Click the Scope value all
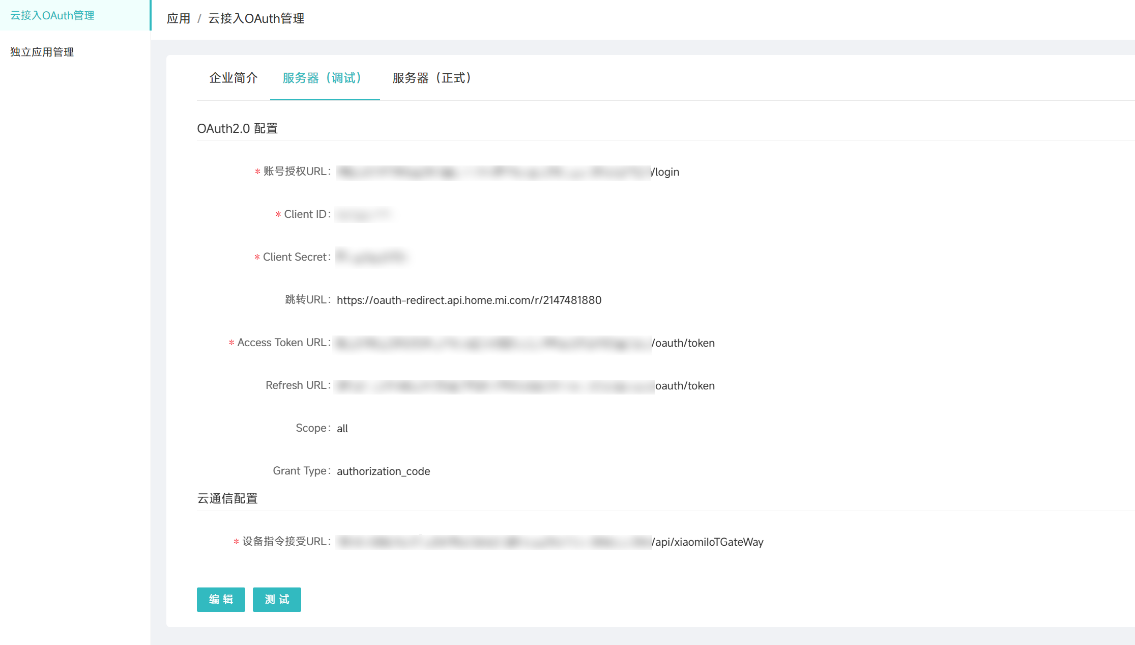The width and height of the screenshot is (1135, 645). click(342, 429)
